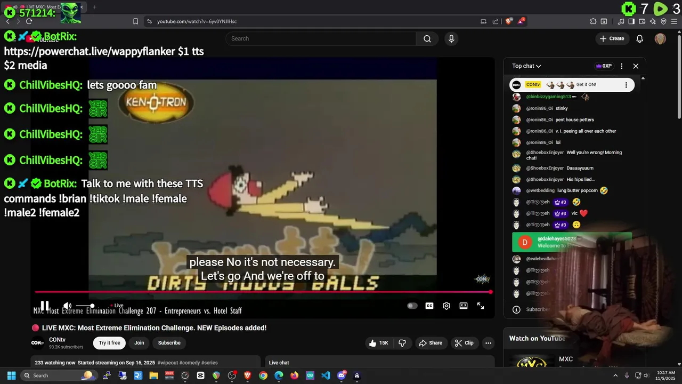Reload the page with refresh icon

point(29,21)
